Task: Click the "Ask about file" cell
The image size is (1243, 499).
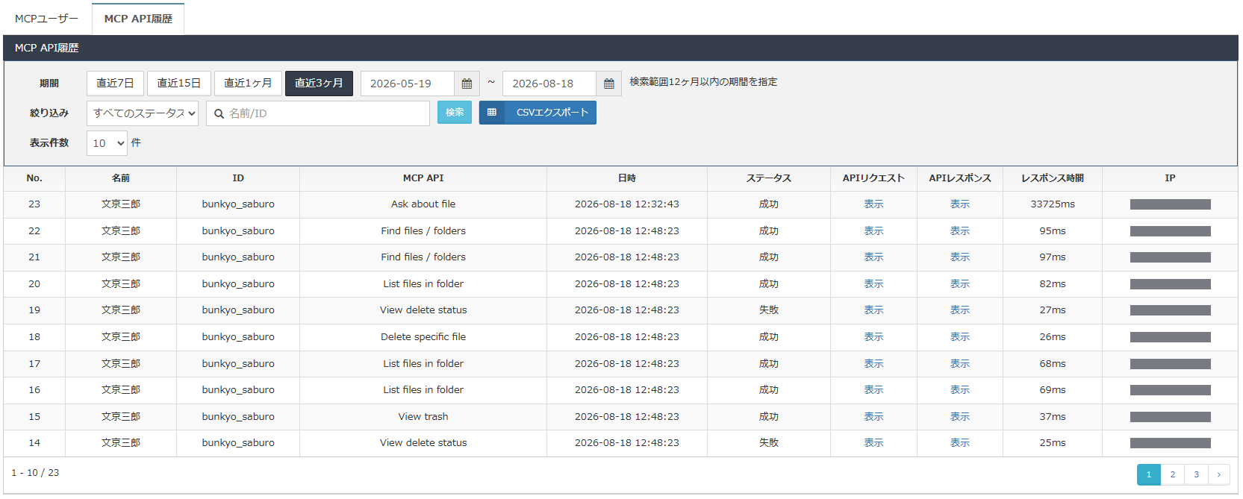Action: point(423,204)
